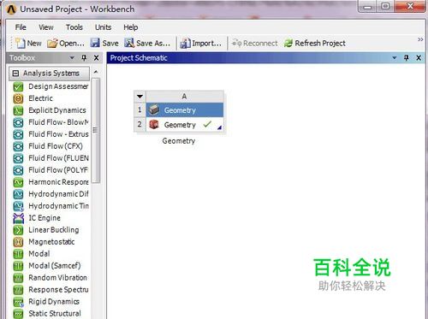Click the New project toolbar icon
The width and height of the screenshot is (428, 319).
(21, 44)
